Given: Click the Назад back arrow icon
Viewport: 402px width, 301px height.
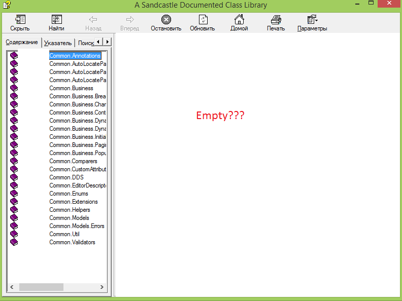Looking at the screenshot, I should pyautogui.click(x=93, y=19).
